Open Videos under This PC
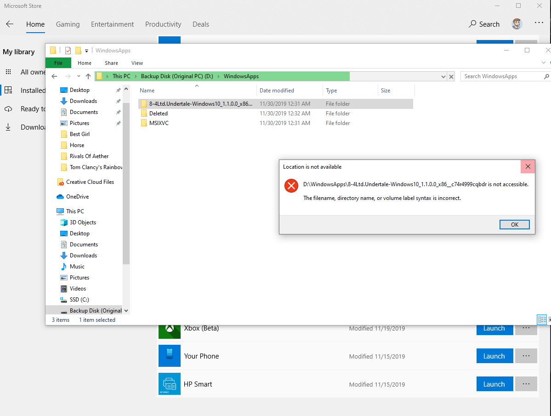 click(x=78, y=289)
